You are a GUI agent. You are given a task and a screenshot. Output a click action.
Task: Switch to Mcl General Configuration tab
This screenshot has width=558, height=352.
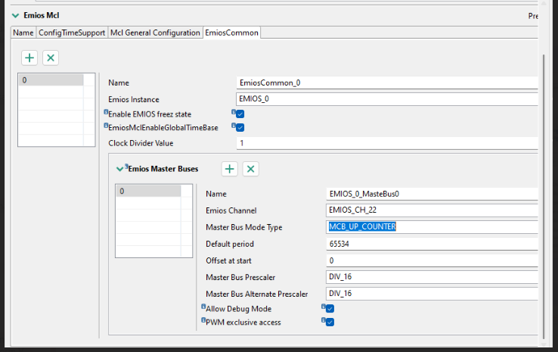[155, 33]
